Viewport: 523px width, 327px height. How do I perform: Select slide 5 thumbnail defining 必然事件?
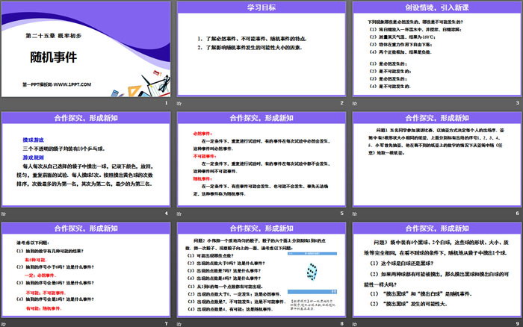click(x=261, y=159)
